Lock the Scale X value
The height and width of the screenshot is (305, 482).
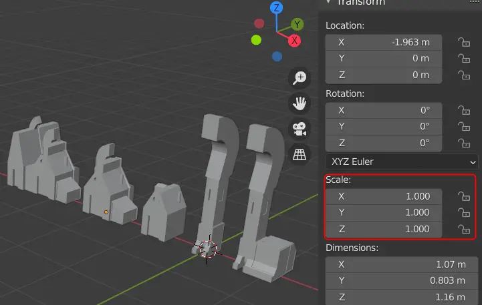click(x=464, y=196)
